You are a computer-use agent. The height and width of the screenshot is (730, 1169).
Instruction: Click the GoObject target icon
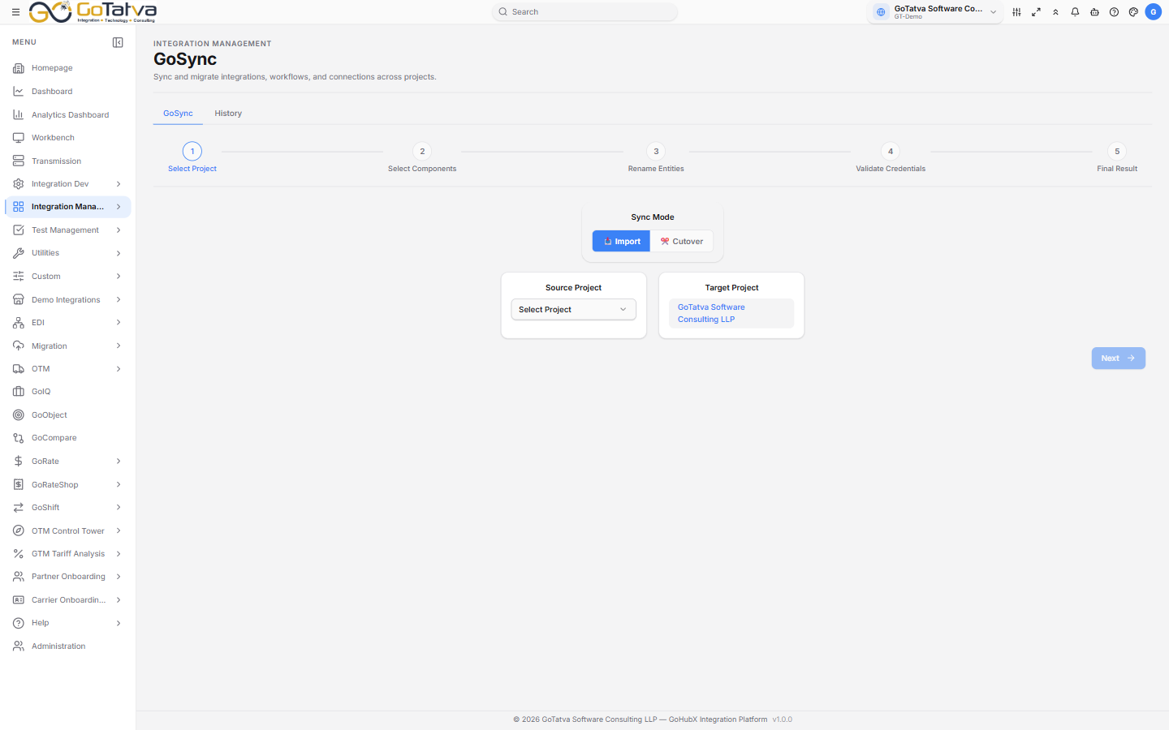(18, 415)
